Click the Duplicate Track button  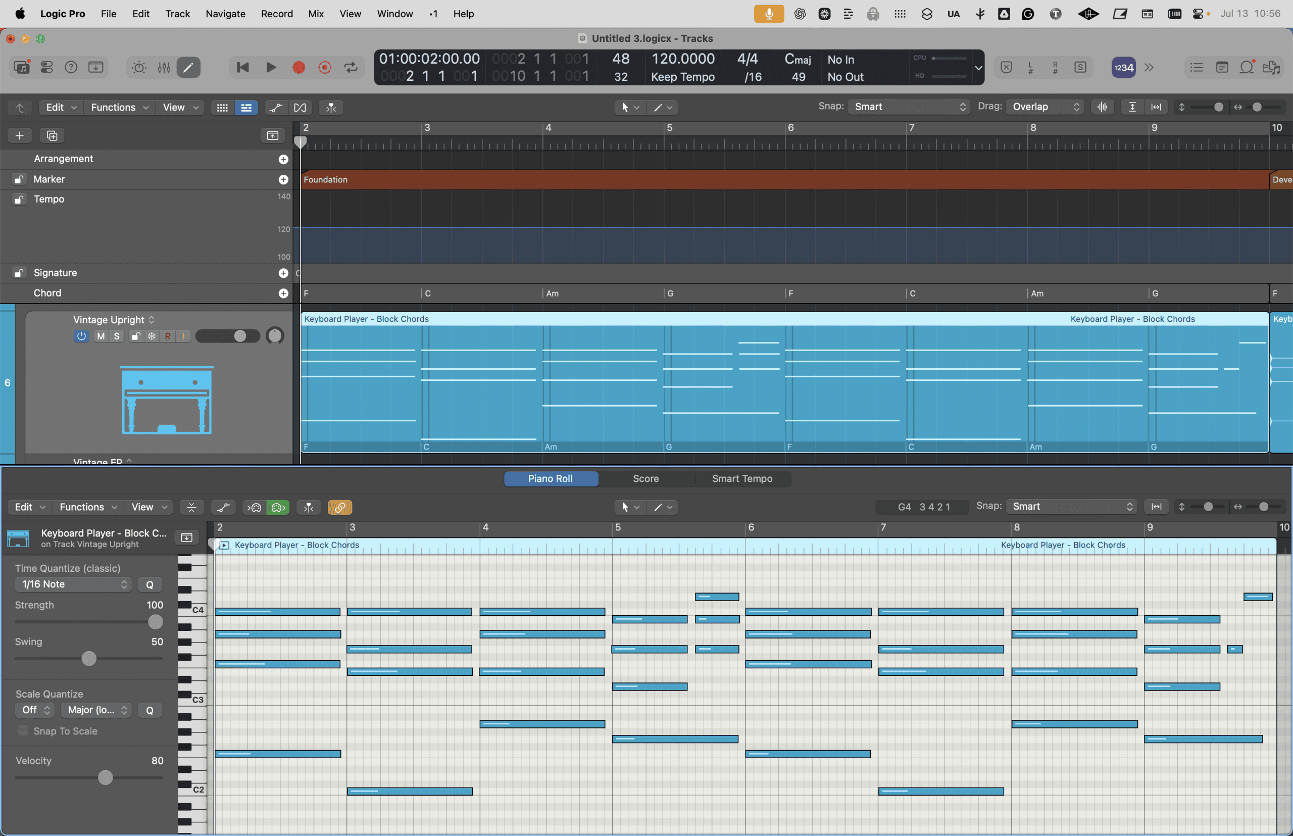tap(52, 135)
